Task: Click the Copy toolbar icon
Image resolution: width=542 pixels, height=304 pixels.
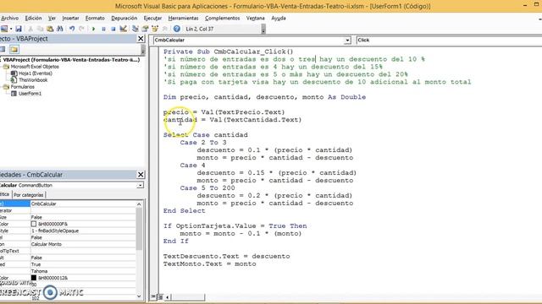Action: pyautogui.click(x=40, y=29)
